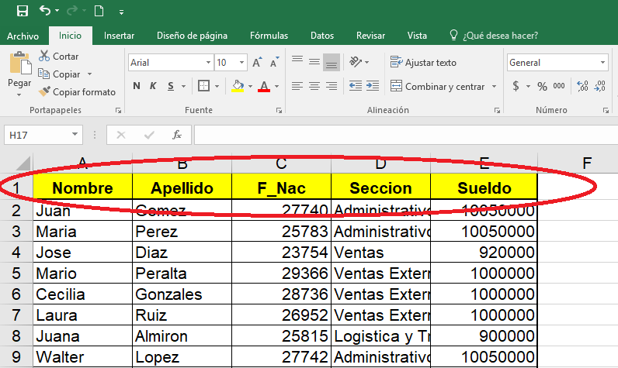
Task: Click the increase indent icon
Action: (x=374, y=86)
